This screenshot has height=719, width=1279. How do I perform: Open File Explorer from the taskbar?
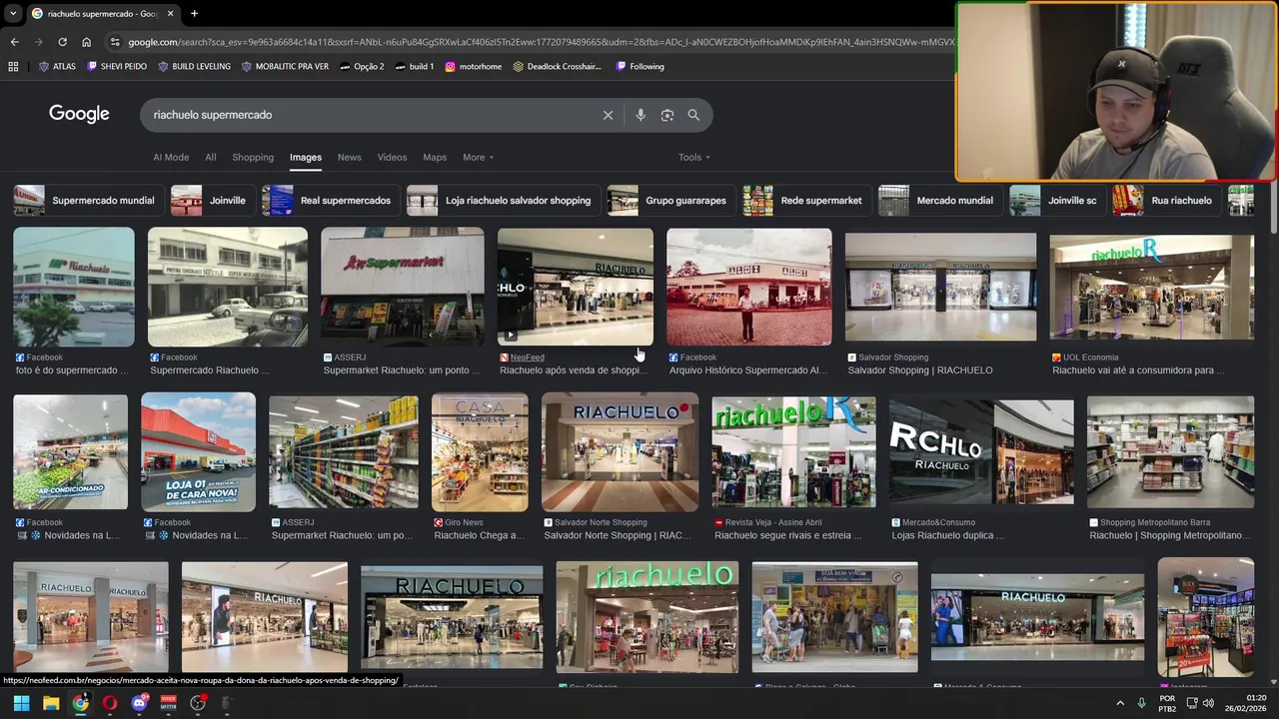51,703
